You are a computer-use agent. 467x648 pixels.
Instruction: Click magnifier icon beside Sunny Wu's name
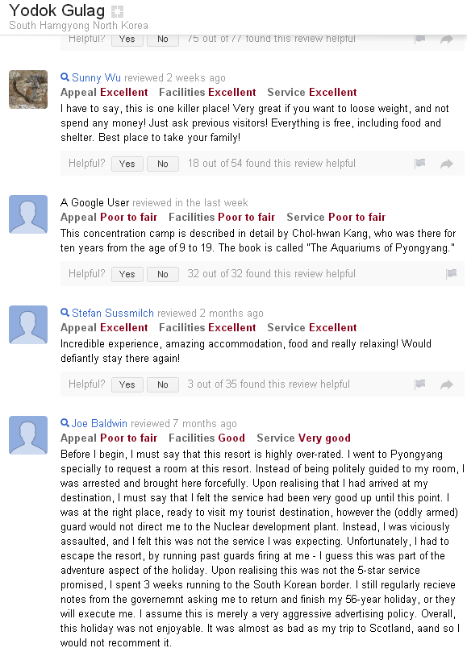65,77
